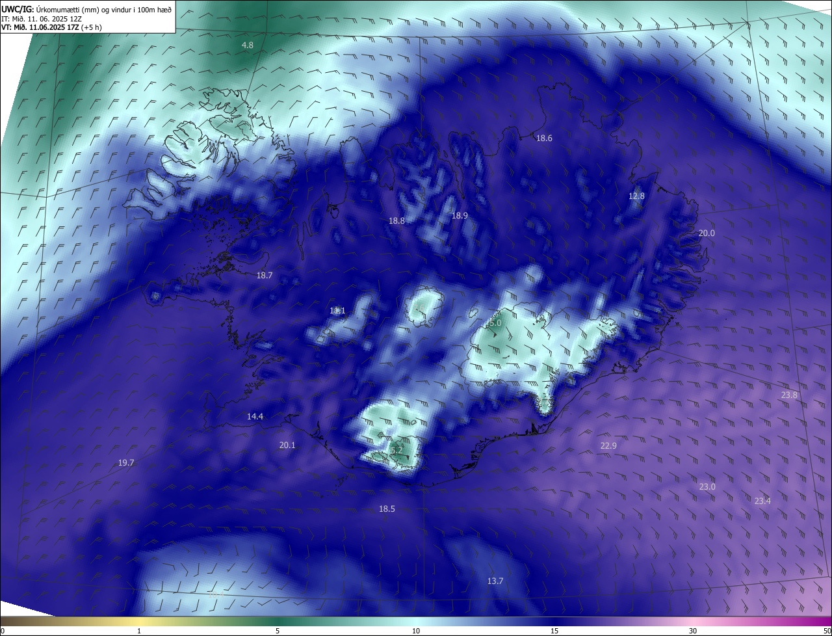This screenshot has width=832, height=636.
Task: Click the colorbar tick label 1
Action: [x=140, y=631]
